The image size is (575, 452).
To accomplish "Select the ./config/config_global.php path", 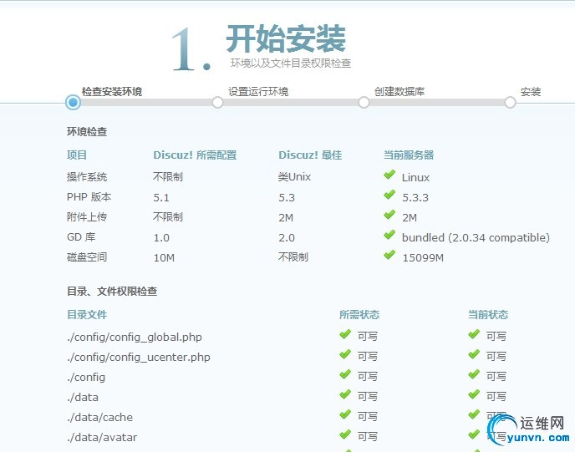I will coord(135,338).
